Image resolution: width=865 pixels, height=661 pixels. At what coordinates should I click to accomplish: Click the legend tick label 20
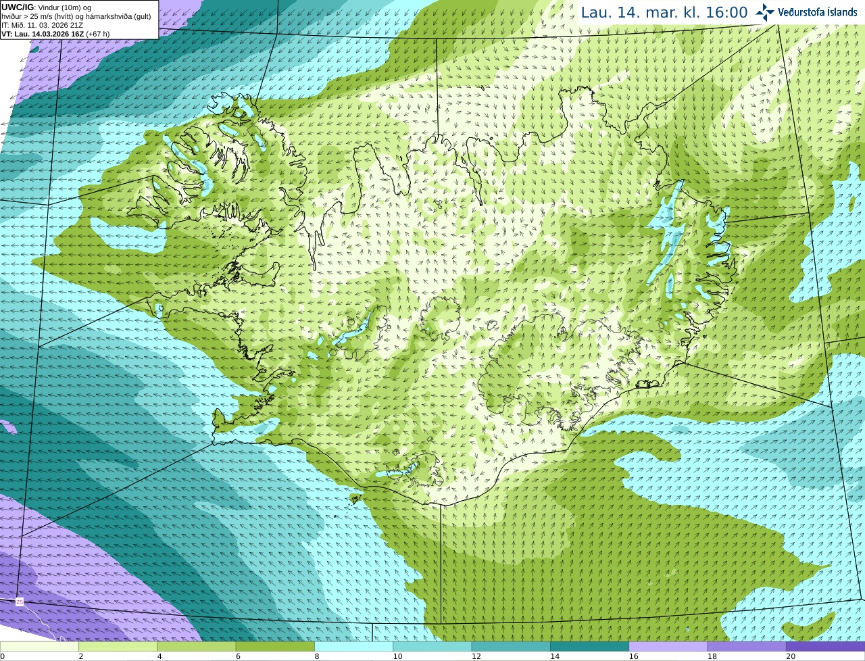coord(791,656)
